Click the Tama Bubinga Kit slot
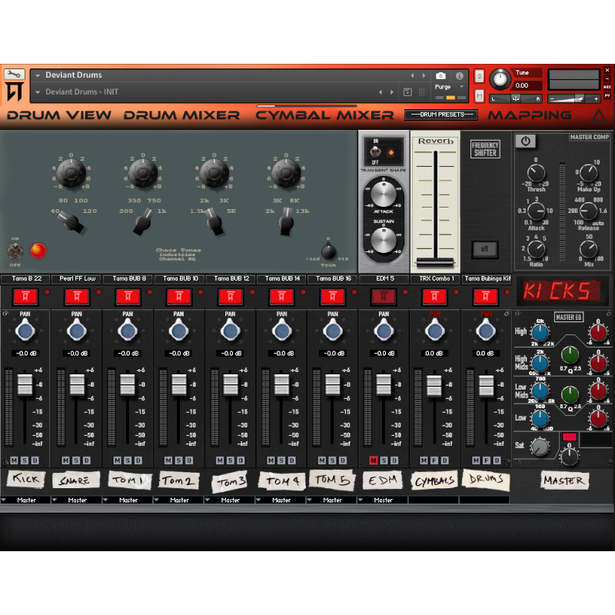This screenshot has width=615, height=615. pyautogui.click(x=487, y=279)
